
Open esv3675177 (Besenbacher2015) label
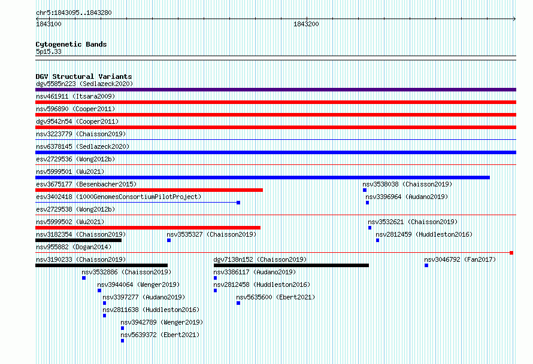click(86, 184)
